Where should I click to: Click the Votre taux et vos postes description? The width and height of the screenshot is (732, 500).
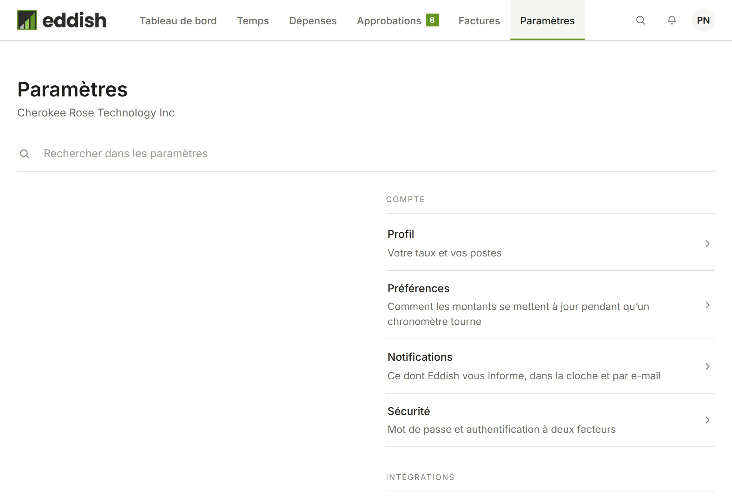[444, 253]
